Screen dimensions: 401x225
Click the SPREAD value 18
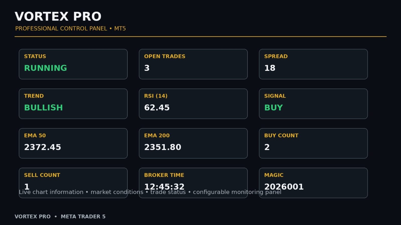pyautogui.click(x=270, y=68)
